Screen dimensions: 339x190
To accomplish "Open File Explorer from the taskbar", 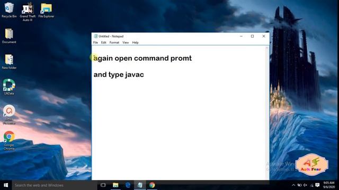I will pyautogui.click(x=115, y=185).
